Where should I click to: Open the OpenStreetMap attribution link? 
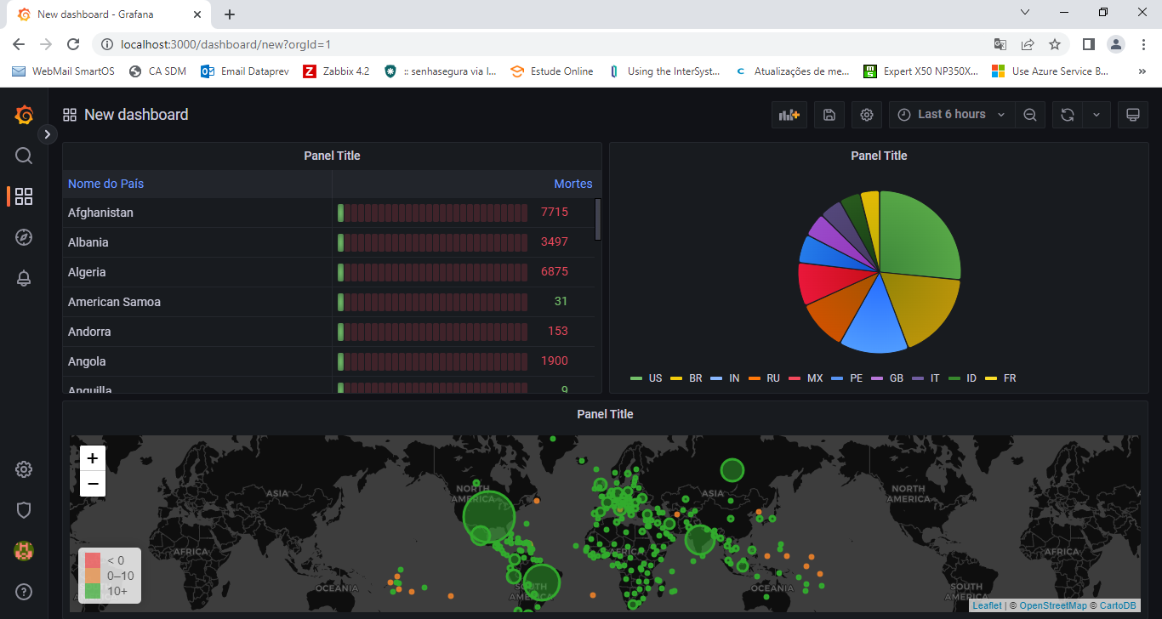1053,605
